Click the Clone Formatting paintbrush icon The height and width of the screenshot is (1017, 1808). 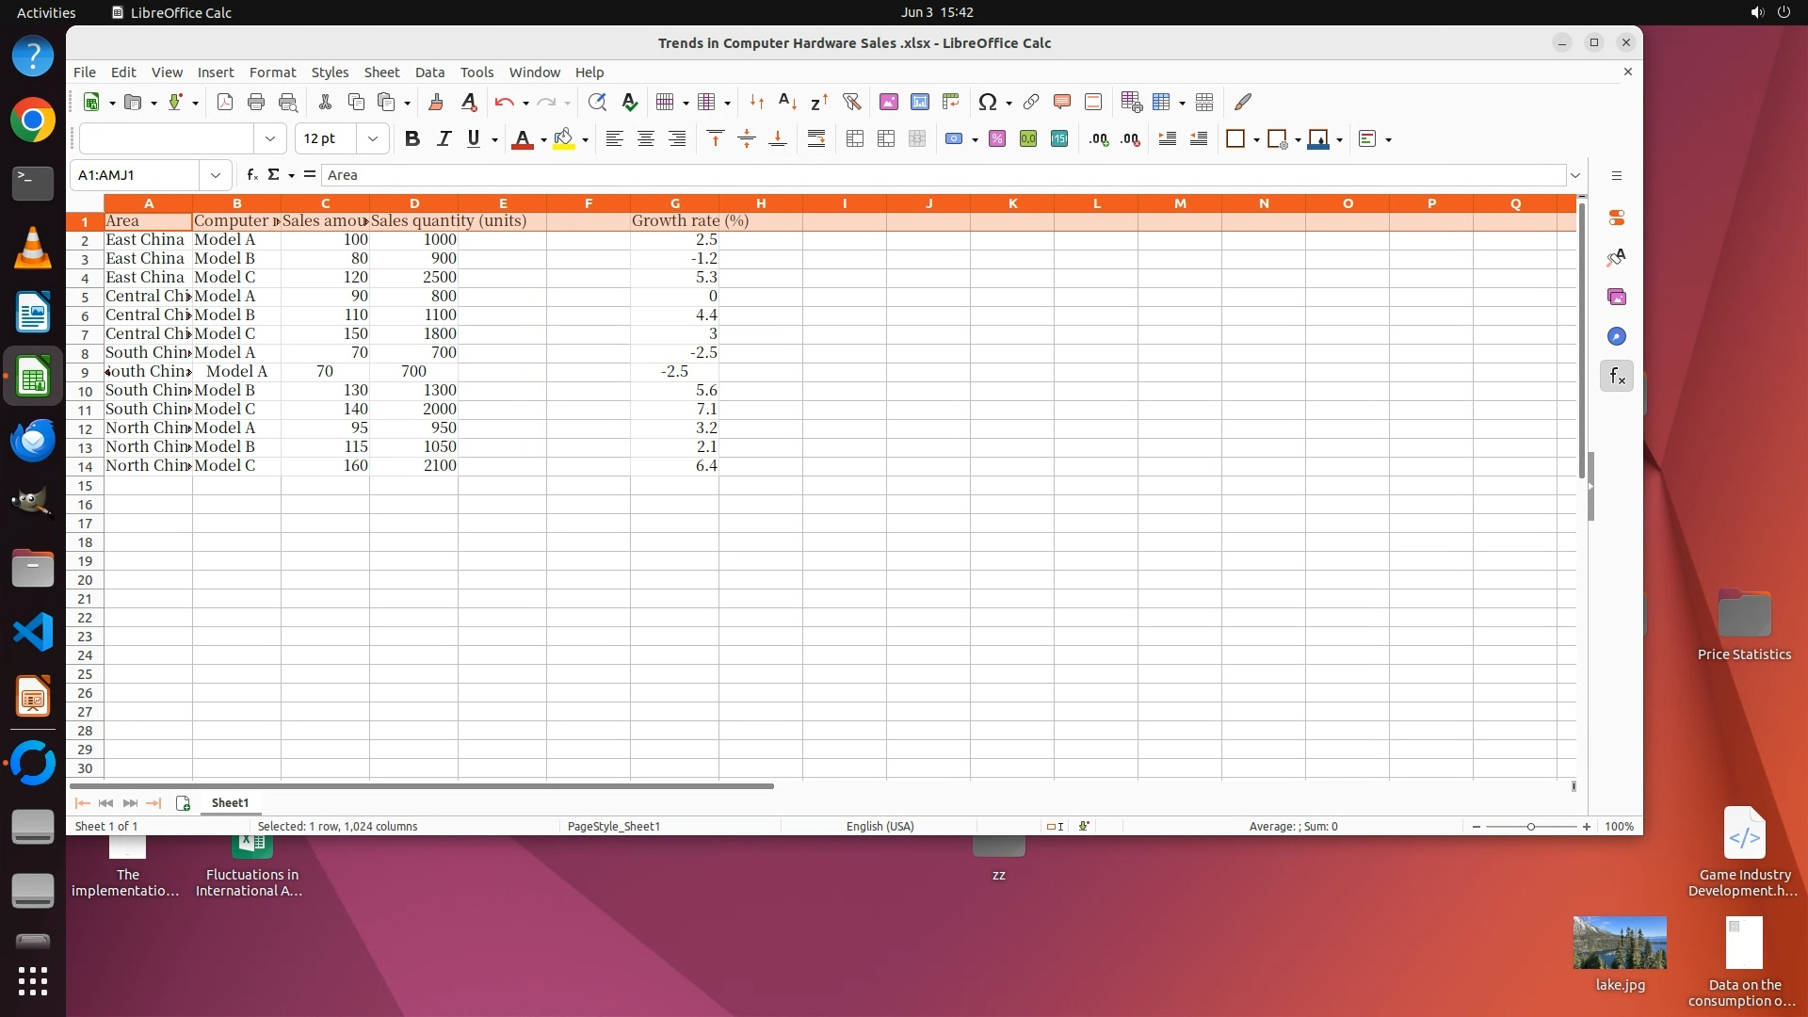[435, 102]
